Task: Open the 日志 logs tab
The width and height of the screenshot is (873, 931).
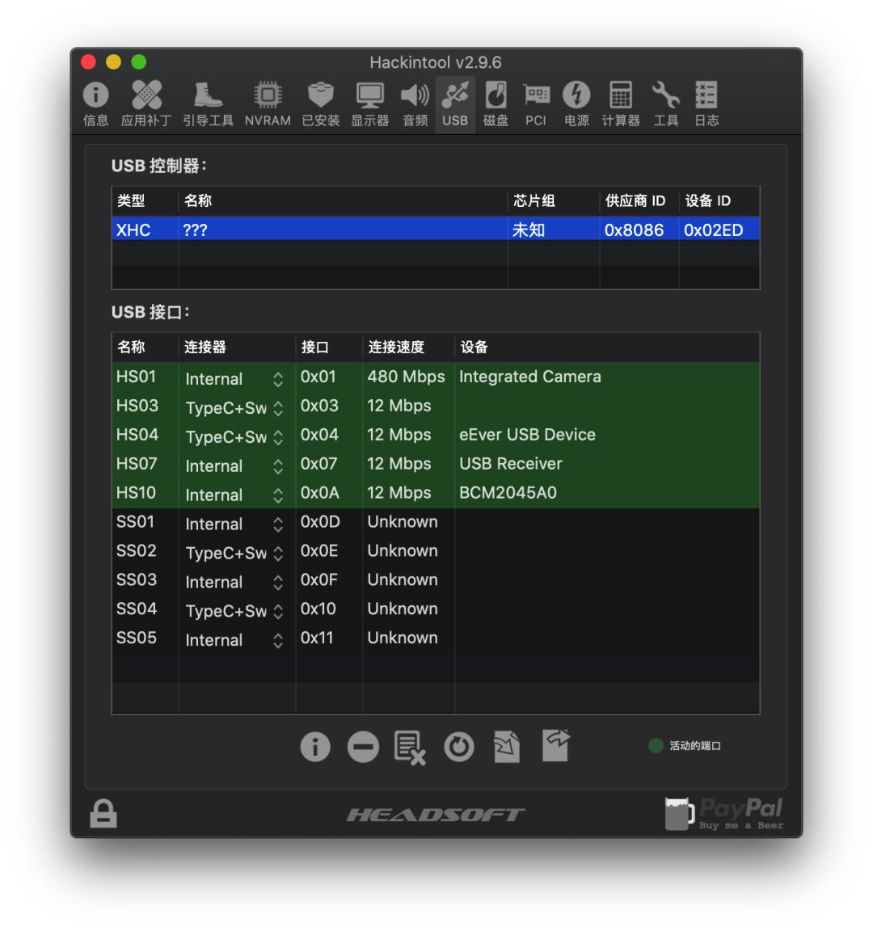Action: coord(706,104)
